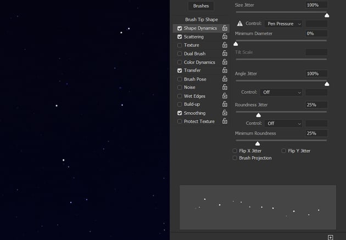Click the Angle Jitter slider handle
The width and height of the screenshot is (346, 240).
coord(327,84)
